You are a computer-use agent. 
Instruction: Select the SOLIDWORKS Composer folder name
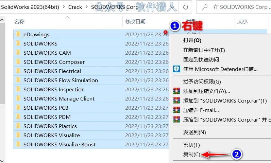[54, 62]
